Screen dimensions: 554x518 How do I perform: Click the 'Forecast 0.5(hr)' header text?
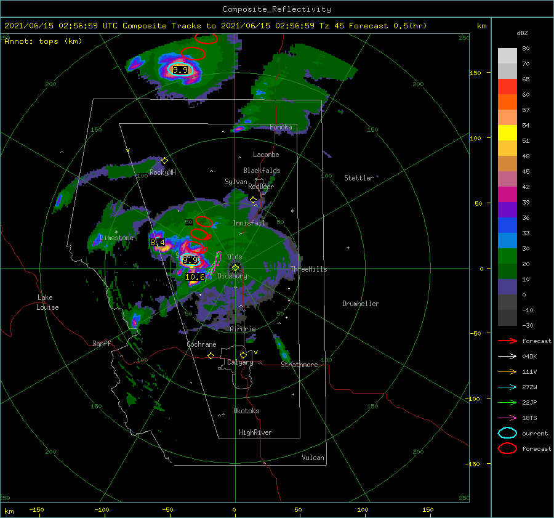(388, 26)
